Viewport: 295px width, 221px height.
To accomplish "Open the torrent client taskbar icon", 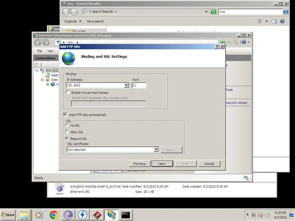I will [x=68, y=215].
